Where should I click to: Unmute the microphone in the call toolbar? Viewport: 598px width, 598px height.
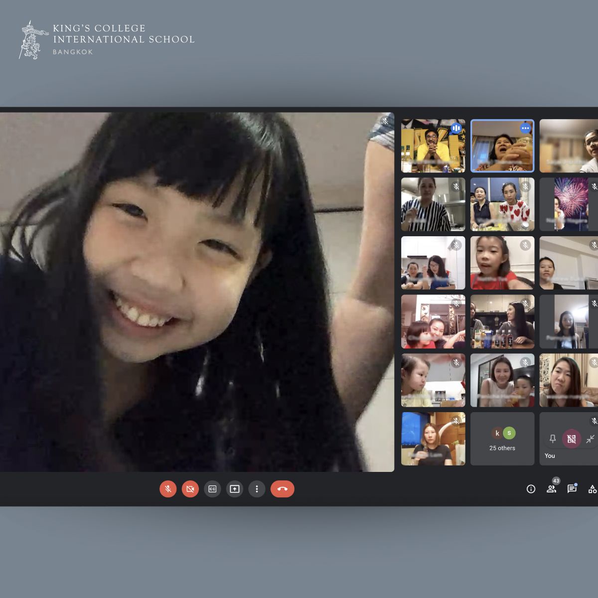pos(168,489)
